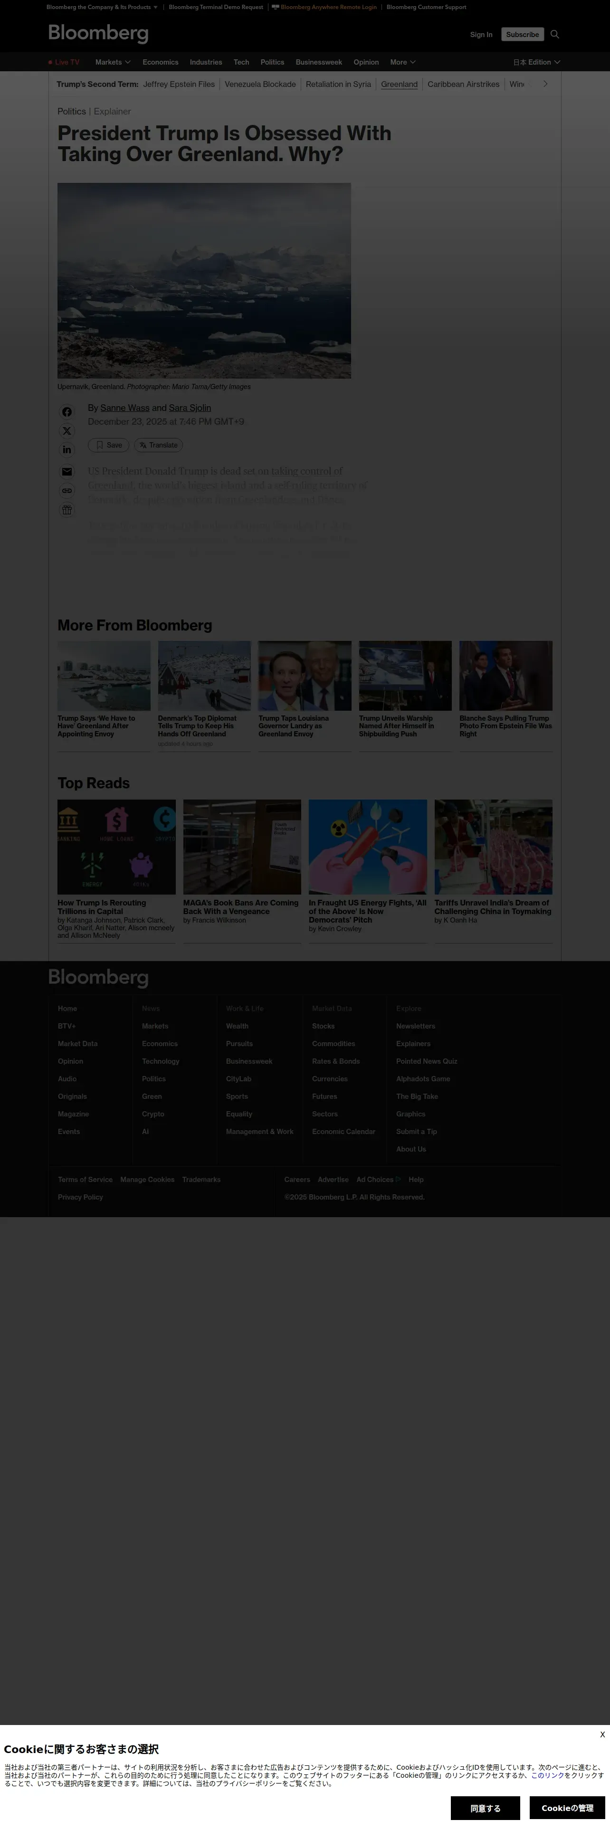Open In Fraught US Energy Fights thumbnail

pyautogui.click(x=368, y=847)
